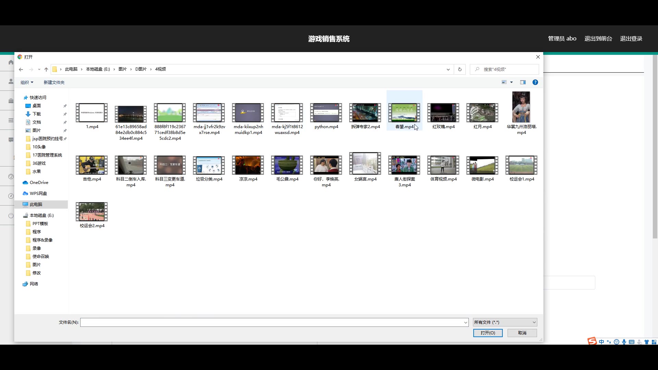Select the OneDrive entry in sidebar
The width and height of the screenshot is (658, 370).
click(x=39, y=183)
